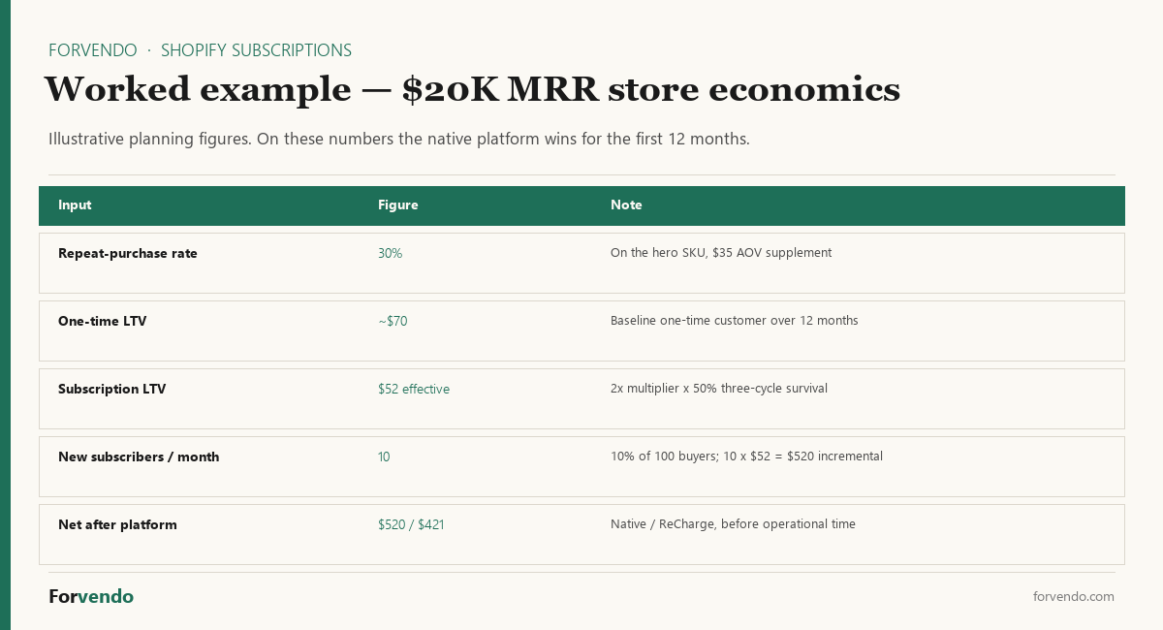Click the '30%' figure value
This screenshot has height=630, width=1163.
pos(390,253)
